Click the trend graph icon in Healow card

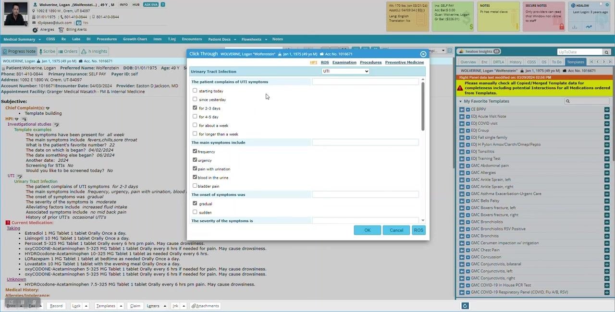[589, 27]
